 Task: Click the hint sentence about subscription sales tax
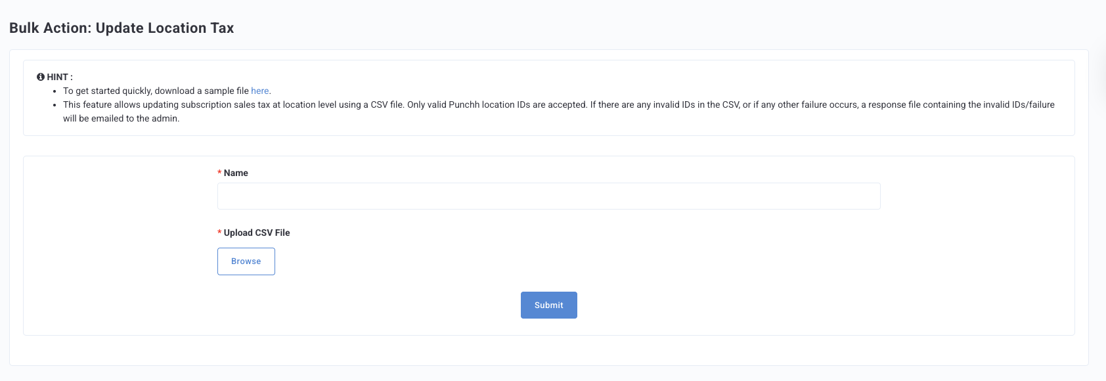[559, 111]
